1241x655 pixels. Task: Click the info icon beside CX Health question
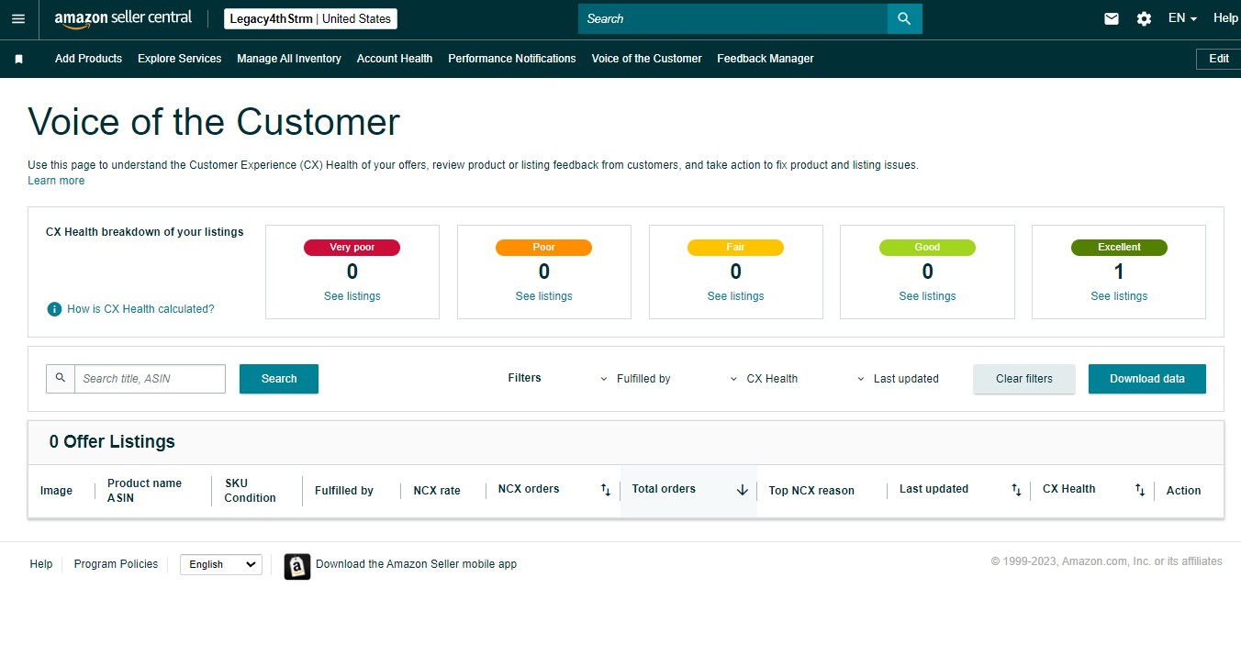point(54,309)
